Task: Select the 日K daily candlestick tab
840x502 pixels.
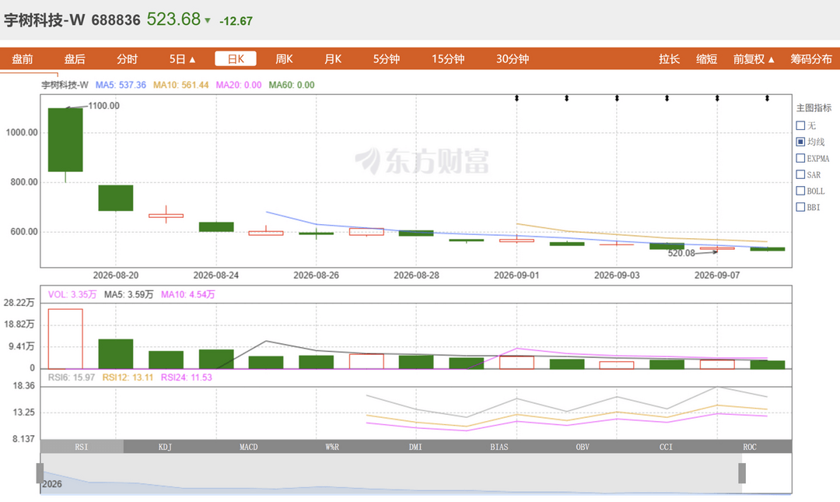Action: pyautogui.click(x=236, y=58)
